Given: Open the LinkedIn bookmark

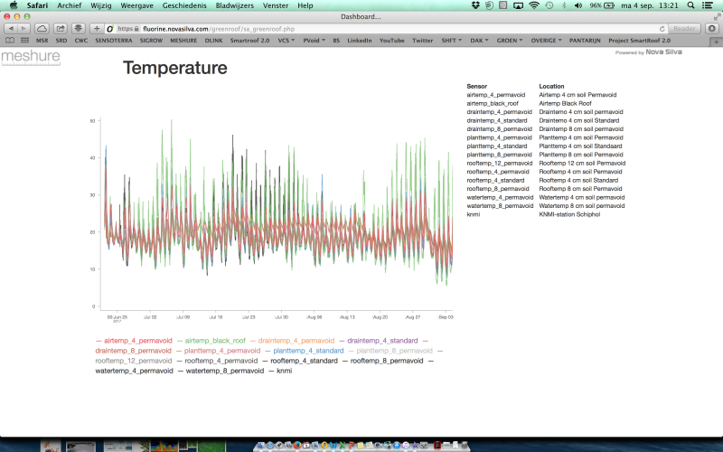Looking at the screenshot, I should [x=360, y=41].
